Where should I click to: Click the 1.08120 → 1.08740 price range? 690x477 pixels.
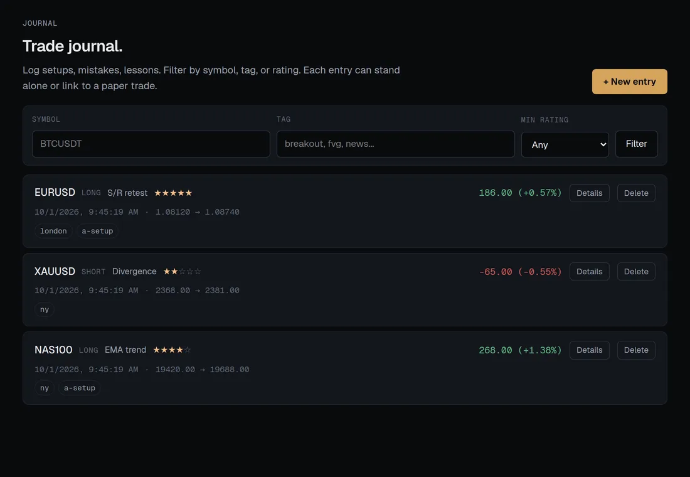click(x=198, y=212)
